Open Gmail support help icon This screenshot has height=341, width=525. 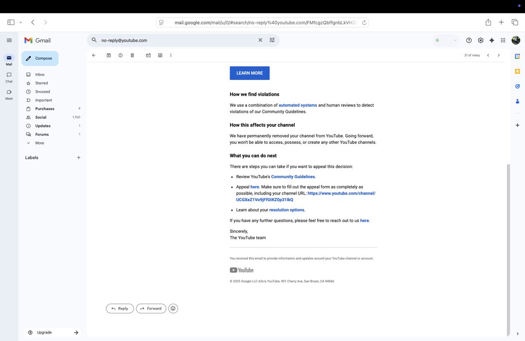pos(469,40)
